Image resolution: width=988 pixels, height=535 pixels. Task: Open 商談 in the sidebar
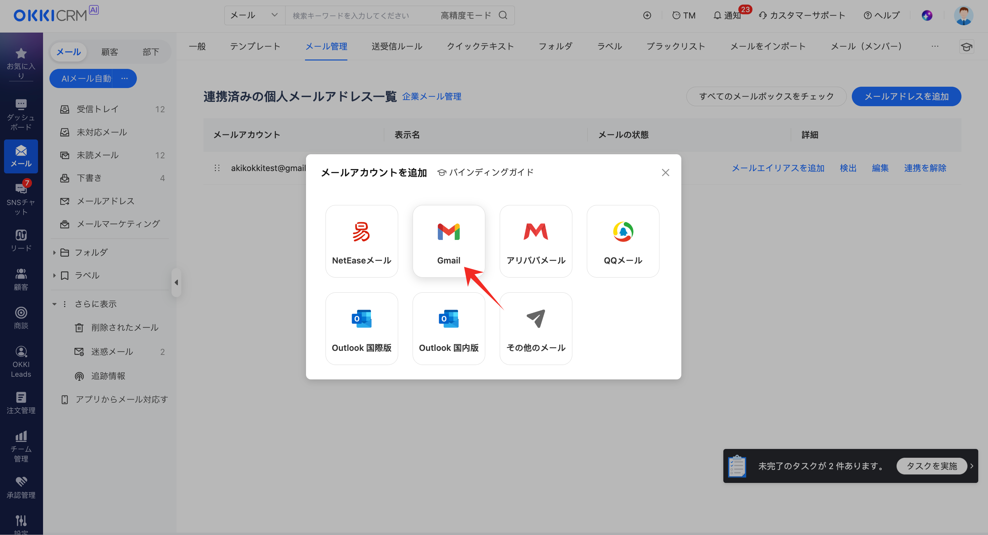[x=21, y=318]
